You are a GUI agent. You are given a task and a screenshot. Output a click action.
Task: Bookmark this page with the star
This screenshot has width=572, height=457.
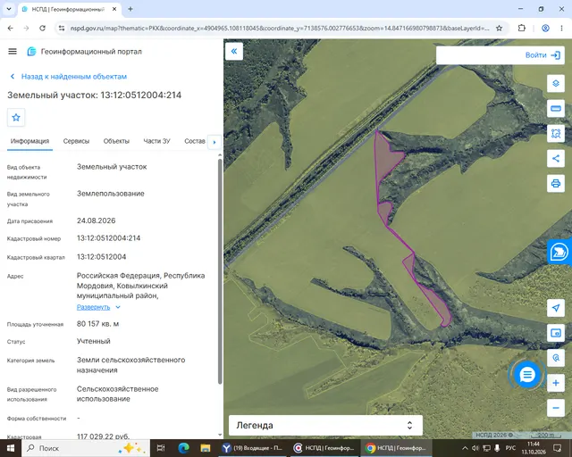pos(499,28)
